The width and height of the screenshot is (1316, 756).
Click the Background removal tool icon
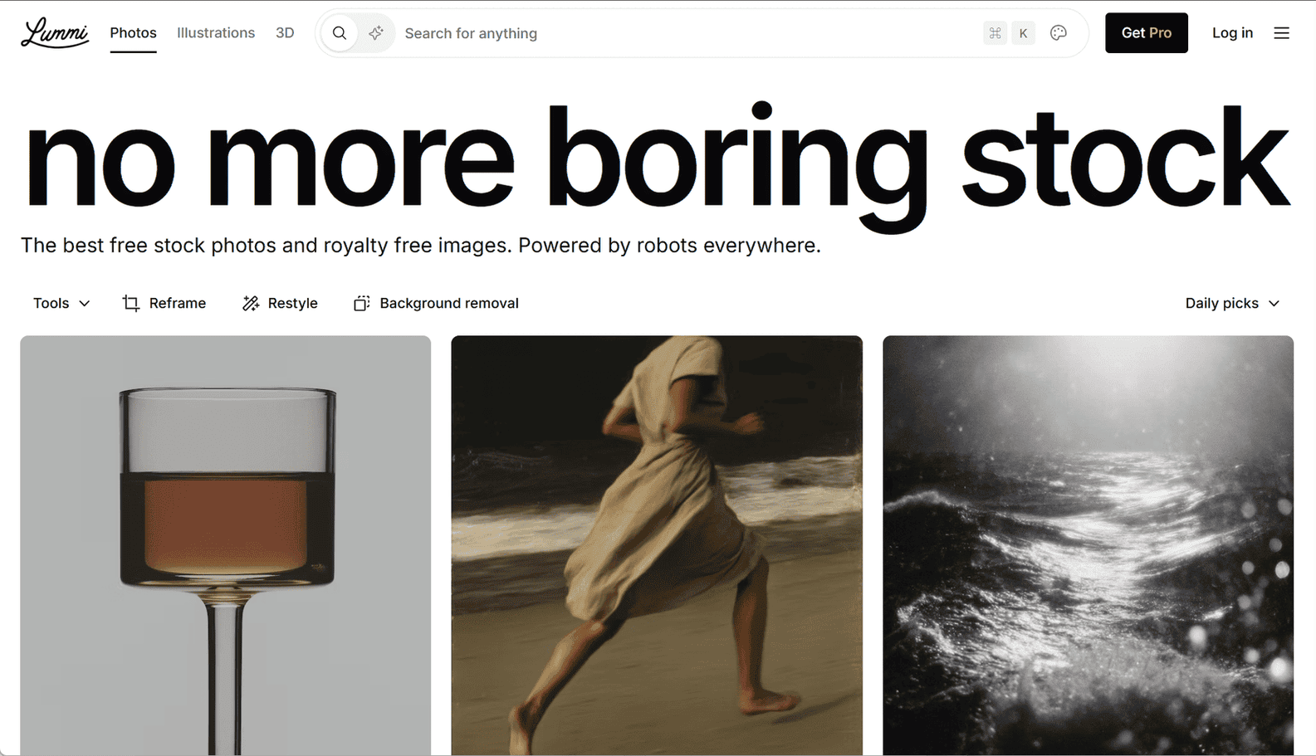(x=361, y=303)
